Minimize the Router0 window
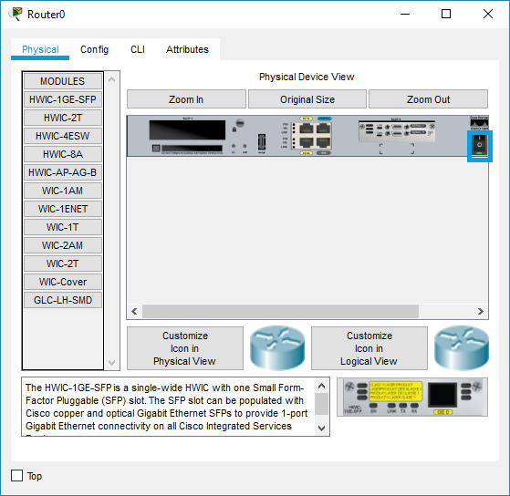This screenshot has width=510, height=496. 405,14
